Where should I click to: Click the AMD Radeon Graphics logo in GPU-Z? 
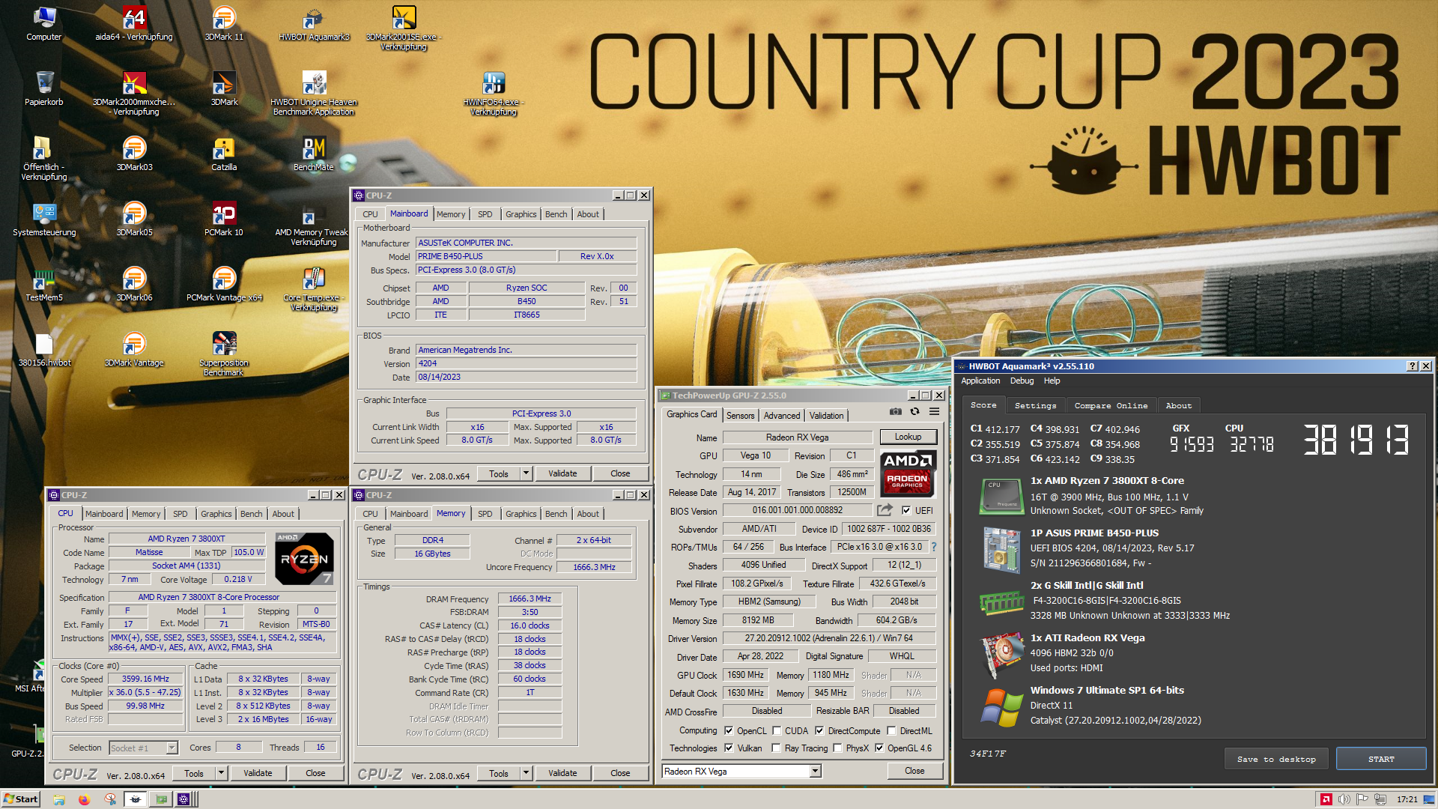[x=907, y=473]
